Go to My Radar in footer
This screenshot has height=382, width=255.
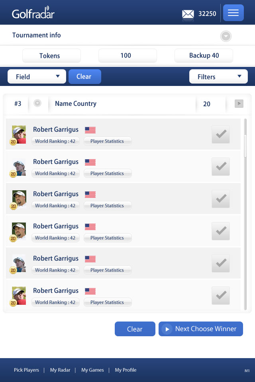pos(60,370)
